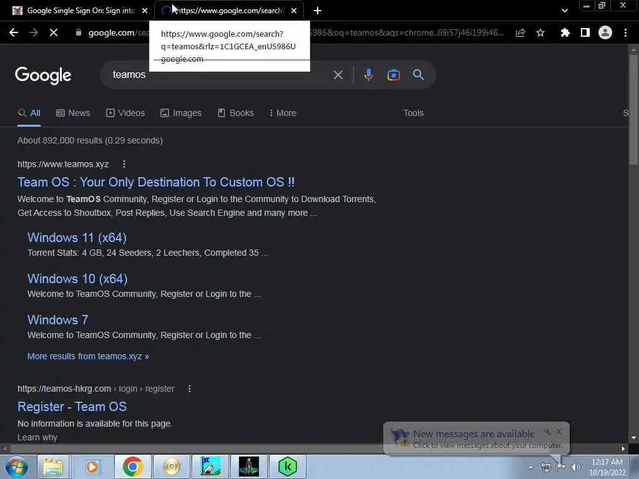Click the vertical page scrollbar thumb
This screenshot has height=479, width=639.
(633, 110)
